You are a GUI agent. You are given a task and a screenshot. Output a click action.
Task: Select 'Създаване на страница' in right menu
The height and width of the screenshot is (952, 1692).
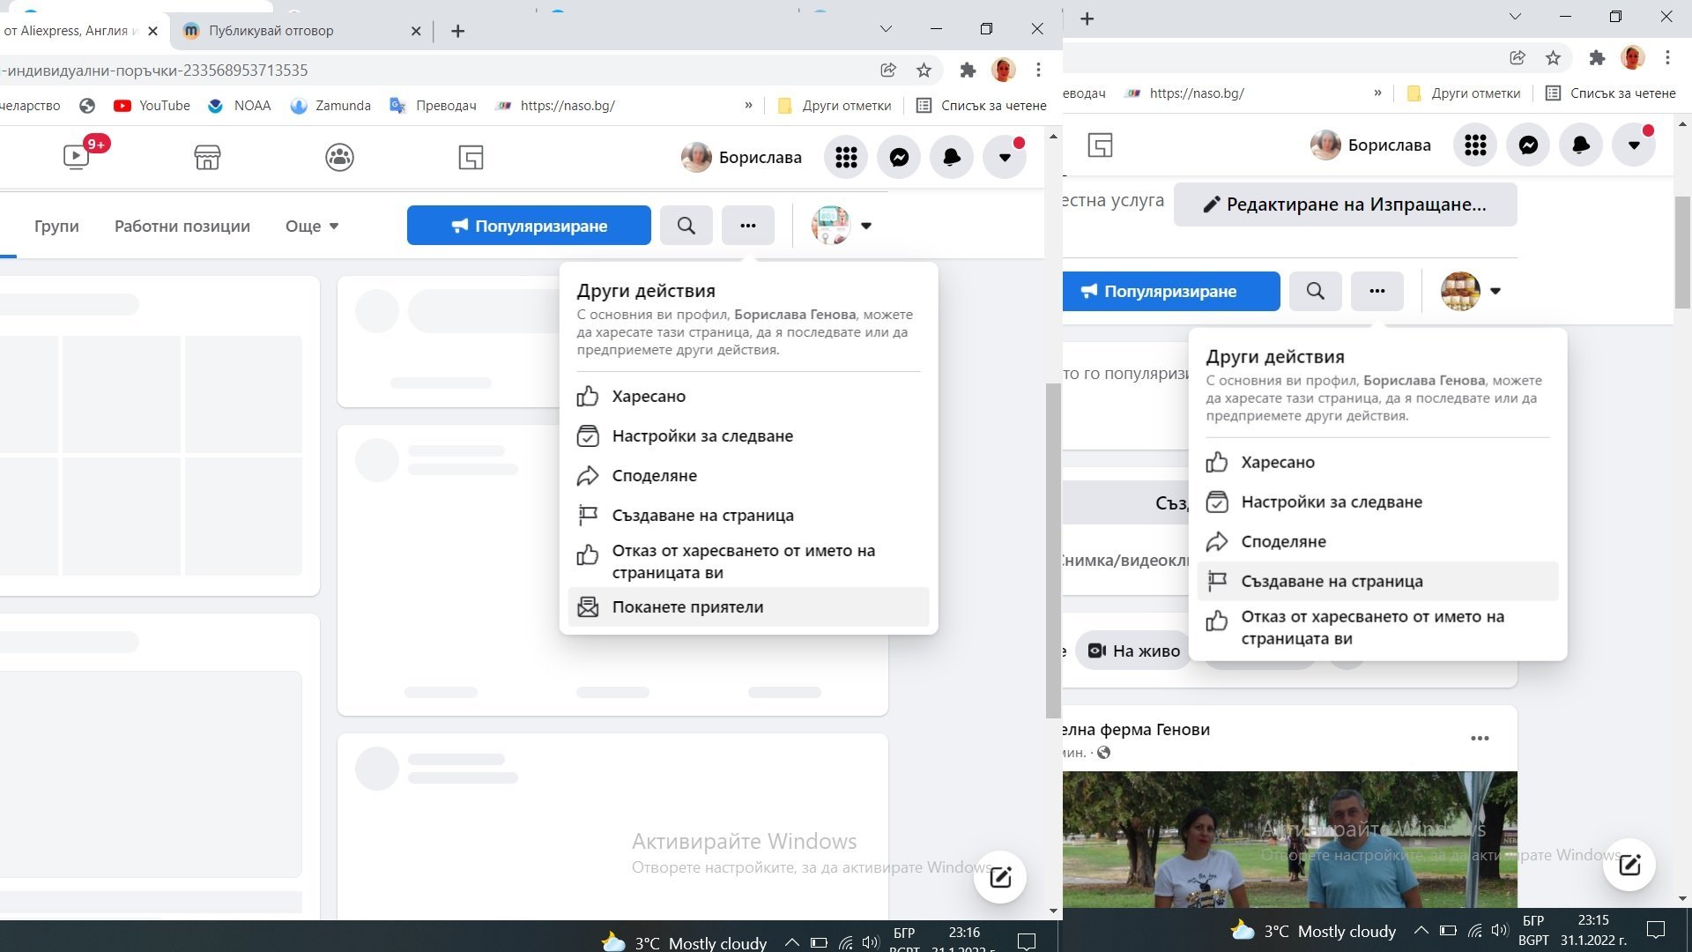coord(1331,582)
